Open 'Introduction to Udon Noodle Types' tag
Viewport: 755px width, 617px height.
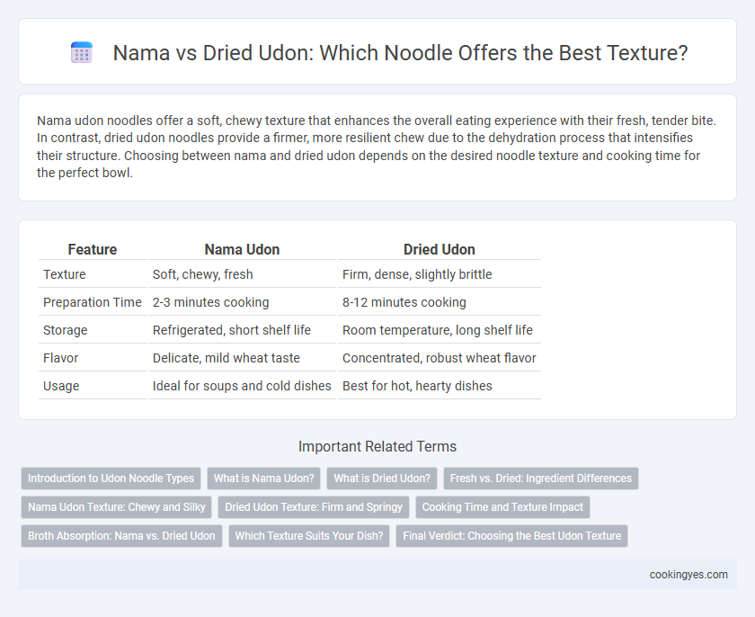(111, 478)
